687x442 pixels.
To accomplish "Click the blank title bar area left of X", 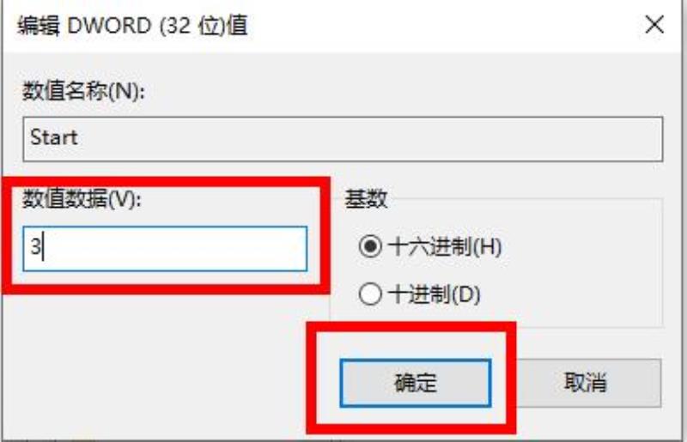I will 438,26.
